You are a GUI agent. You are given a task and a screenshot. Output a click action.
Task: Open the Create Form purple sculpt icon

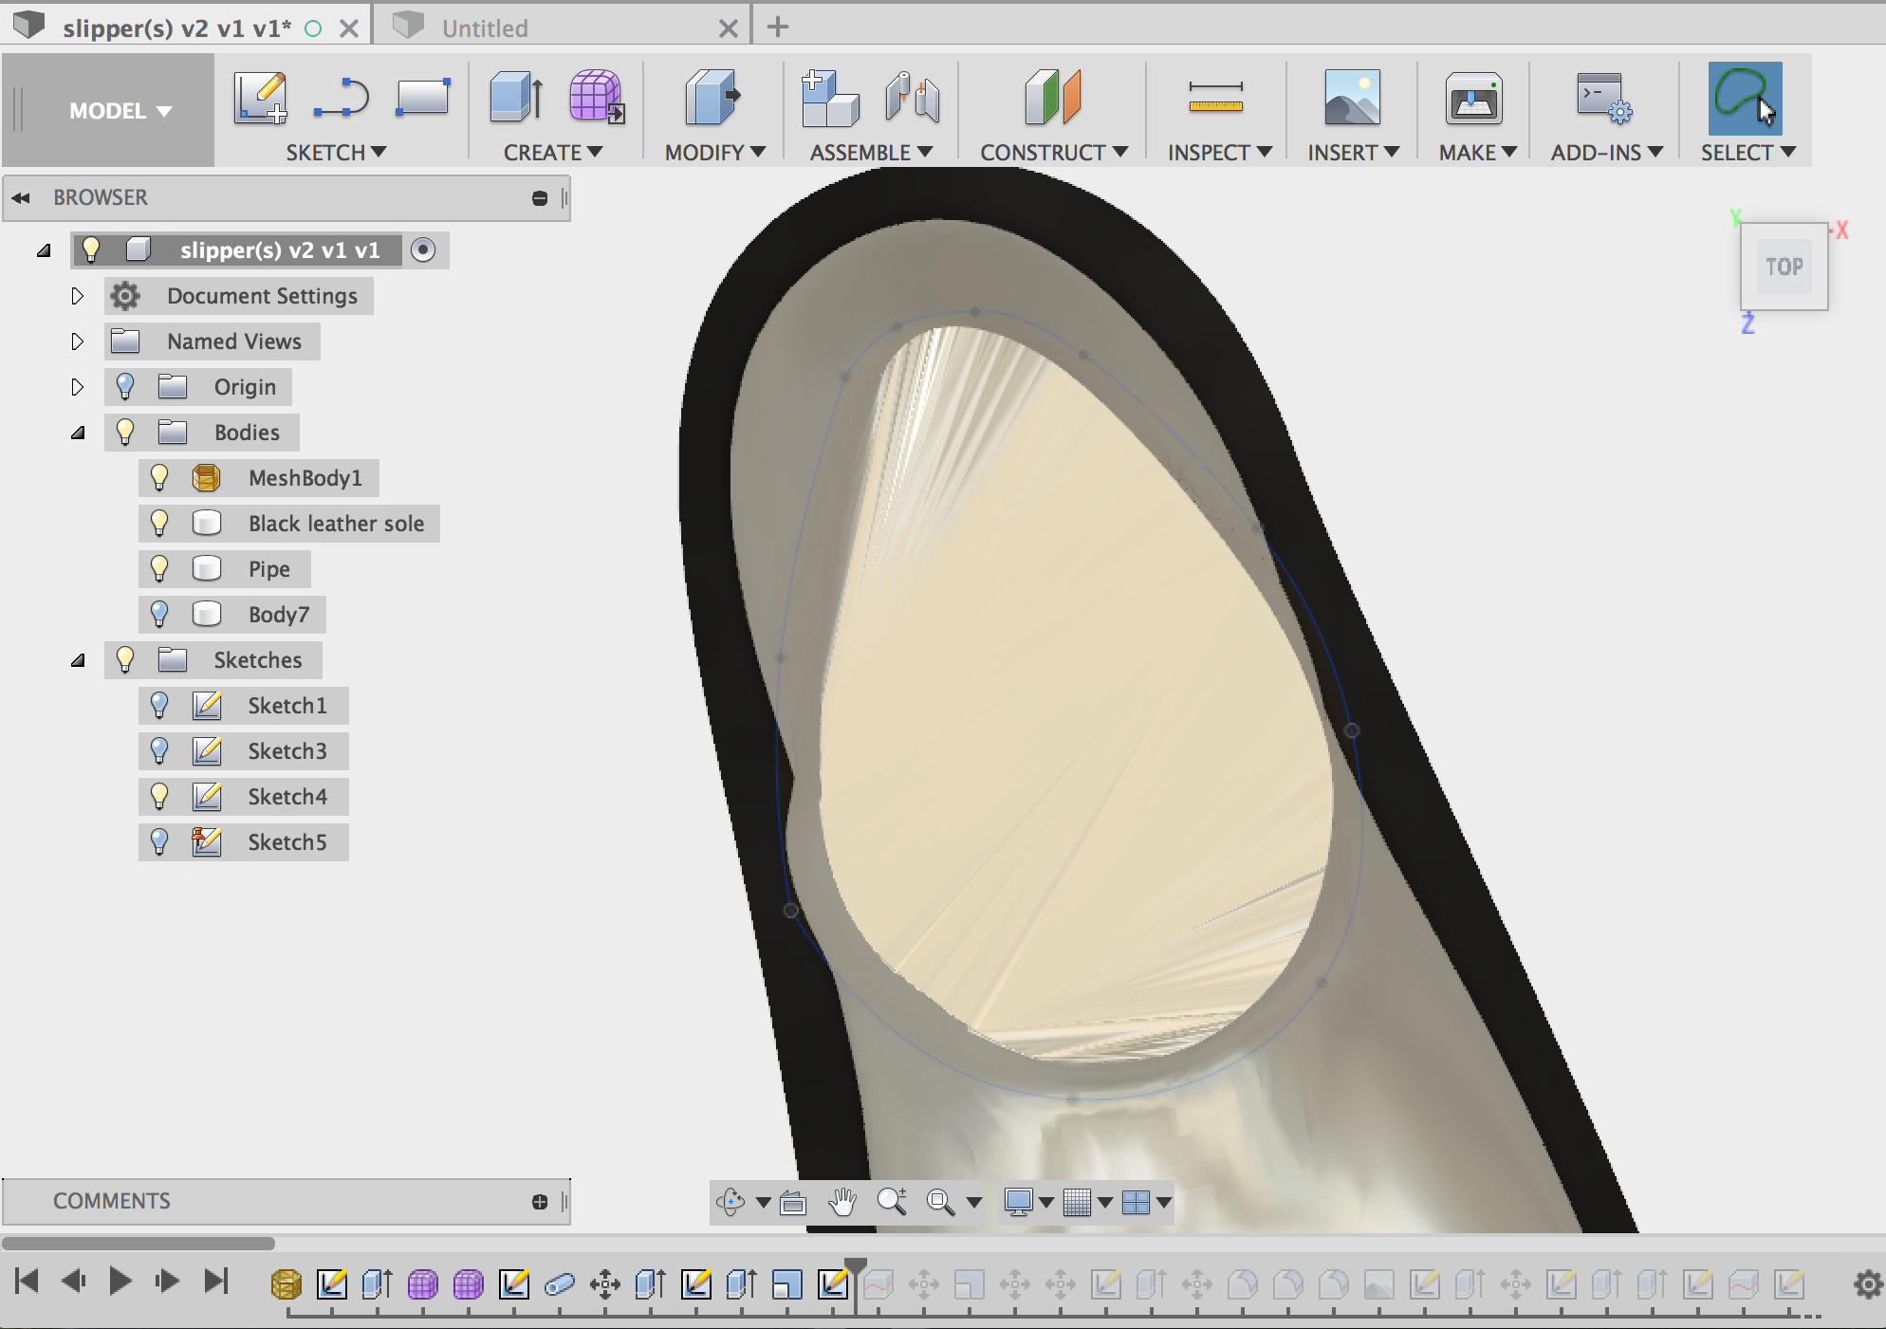pos(596,98)
